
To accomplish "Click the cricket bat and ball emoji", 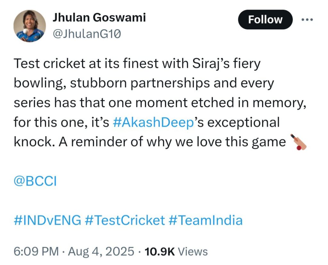I will click(x=298, y=142).
